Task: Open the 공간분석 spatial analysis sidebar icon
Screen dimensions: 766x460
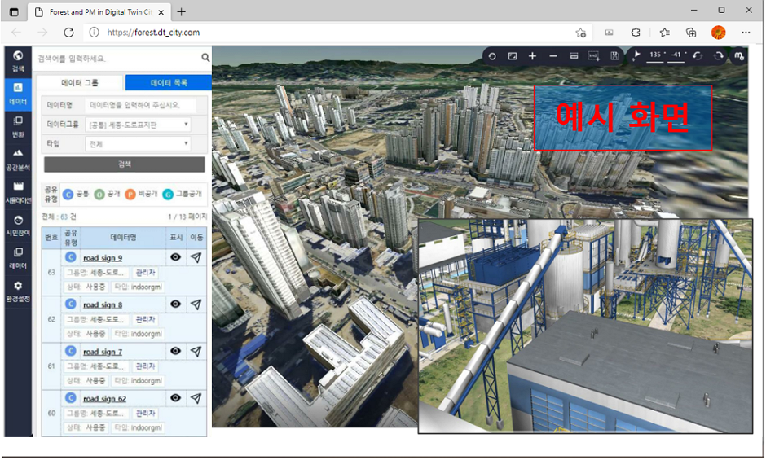Action: pos(18,156)
